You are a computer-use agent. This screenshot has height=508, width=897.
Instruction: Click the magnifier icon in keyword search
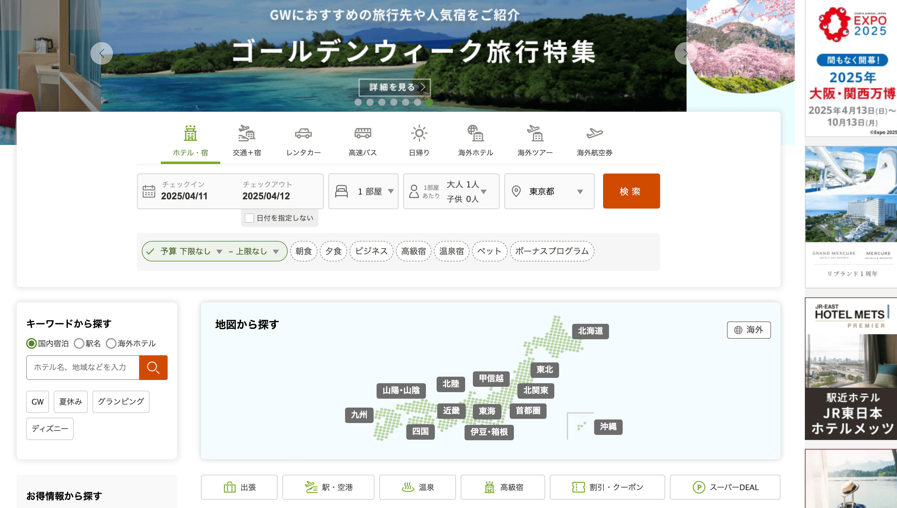pos(153,367)
